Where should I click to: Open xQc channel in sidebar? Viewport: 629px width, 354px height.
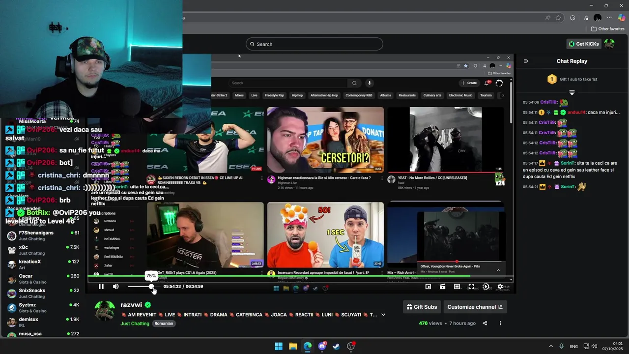pyautogui.click(x=43, y=250)
